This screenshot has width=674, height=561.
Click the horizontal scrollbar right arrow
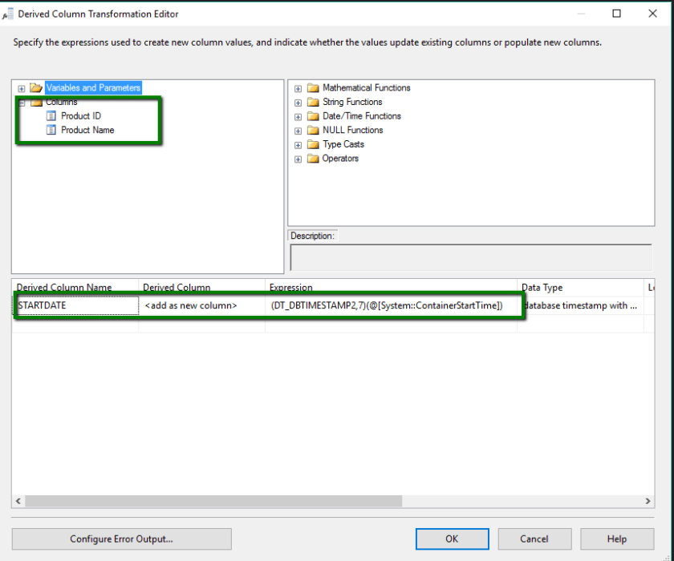[x=648, y=501]
